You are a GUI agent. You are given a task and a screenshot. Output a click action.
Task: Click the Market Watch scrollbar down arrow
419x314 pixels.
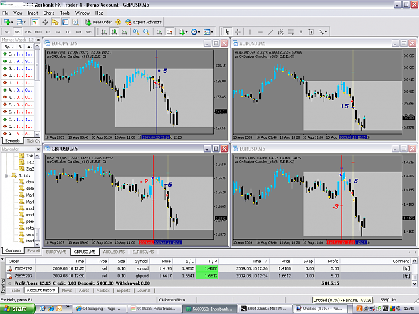[37, 134]
